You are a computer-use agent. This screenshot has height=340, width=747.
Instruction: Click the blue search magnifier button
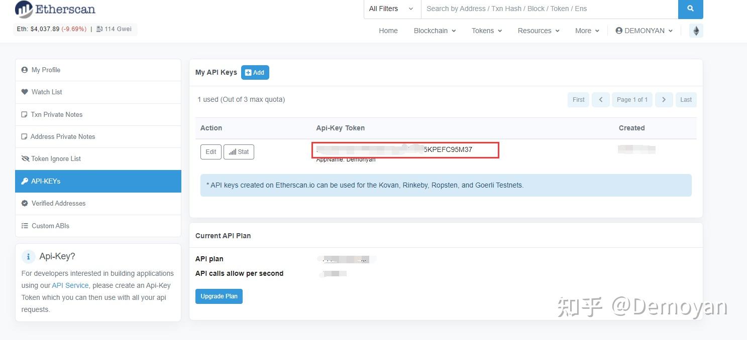point(690,9)
